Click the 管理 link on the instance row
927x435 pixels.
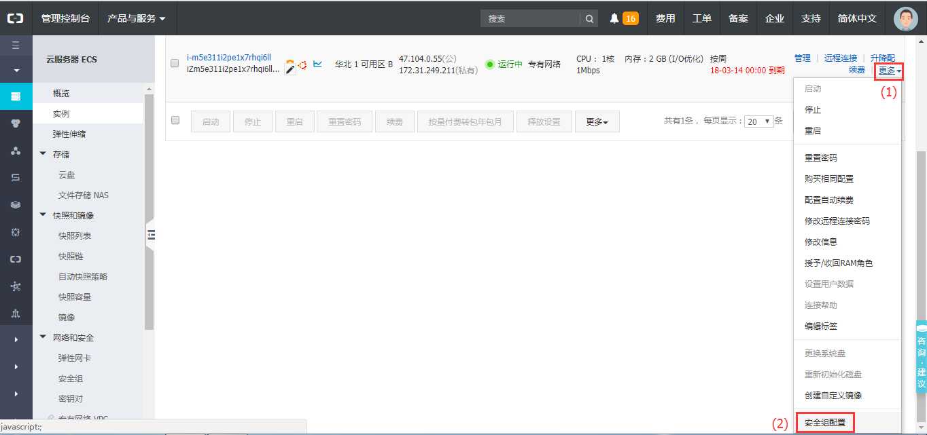coord(803,58)
